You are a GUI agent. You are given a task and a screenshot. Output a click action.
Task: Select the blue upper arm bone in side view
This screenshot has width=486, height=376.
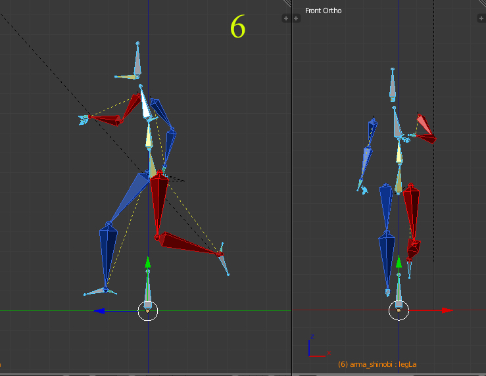161,113
